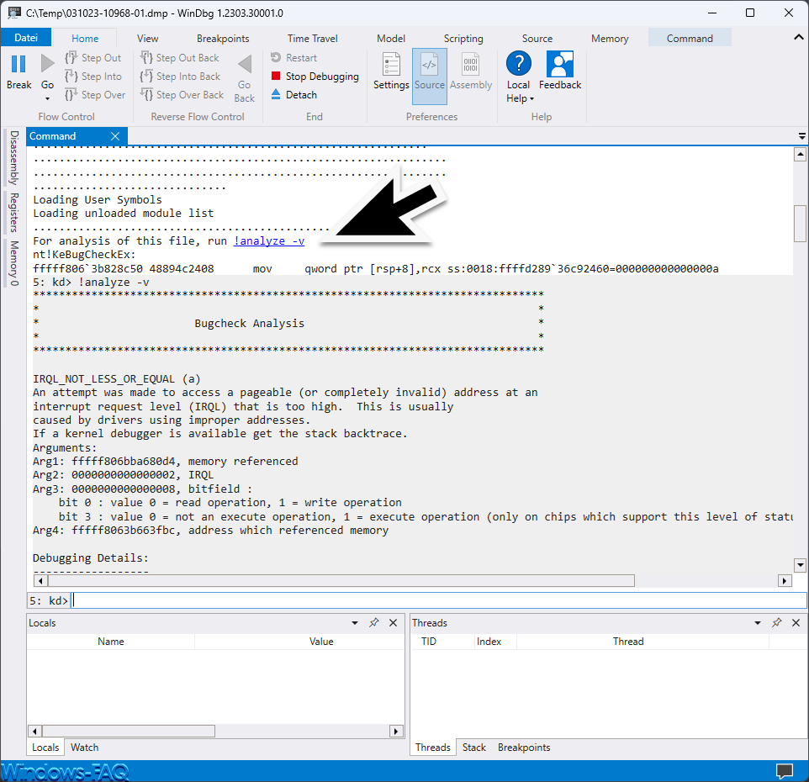Image resolution: width=809 pixels, height=782 pixels.
Task: Toggle Assembly mode preference
Action: (471, 71)
